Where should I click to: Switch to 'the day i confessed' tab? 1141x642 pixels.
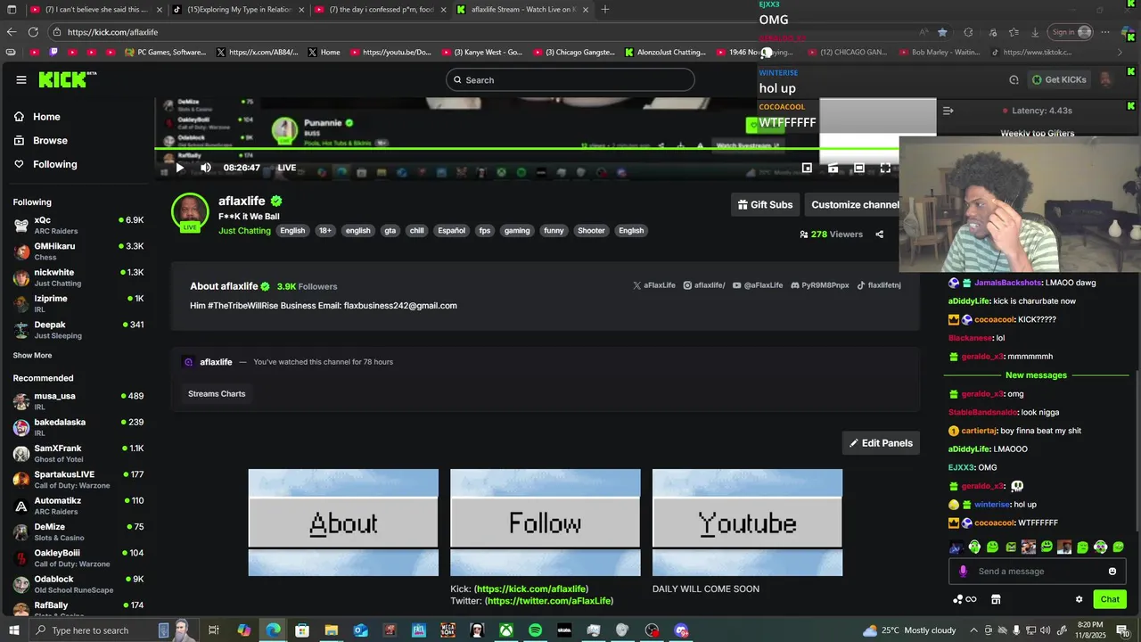click(x=379, y=10)
